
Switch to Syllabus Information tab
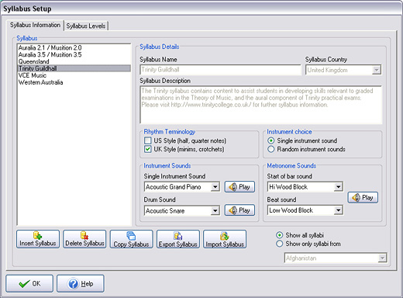(x=35, y=25)
